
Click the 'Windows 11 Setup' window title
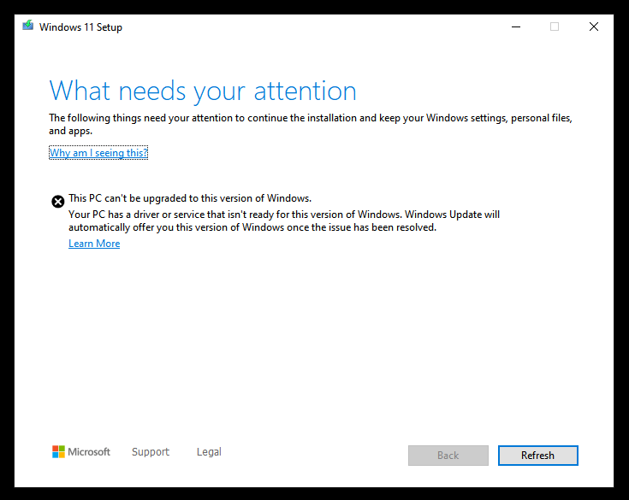(80, 27)
